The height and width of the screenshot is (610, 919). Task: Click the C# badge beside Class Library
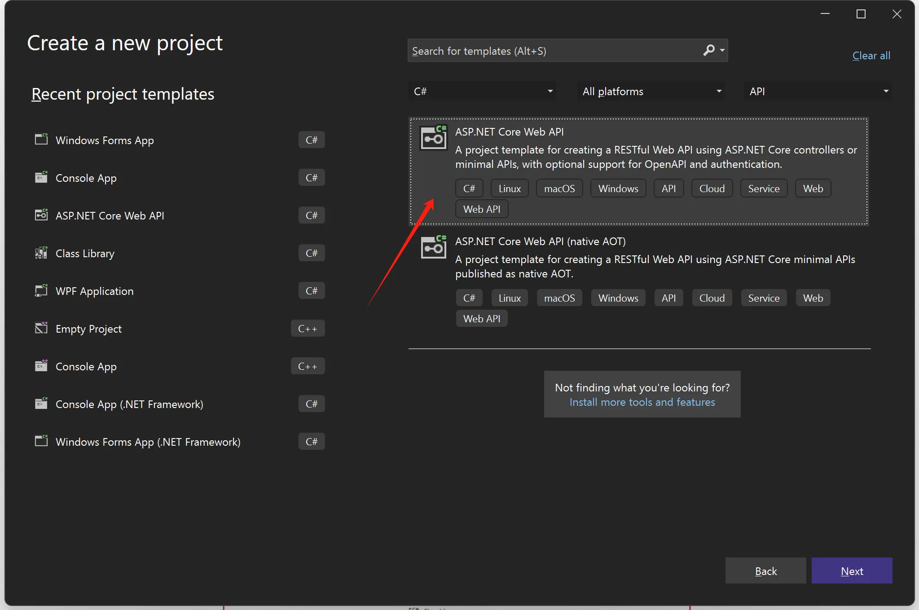[x=312, y=253]
